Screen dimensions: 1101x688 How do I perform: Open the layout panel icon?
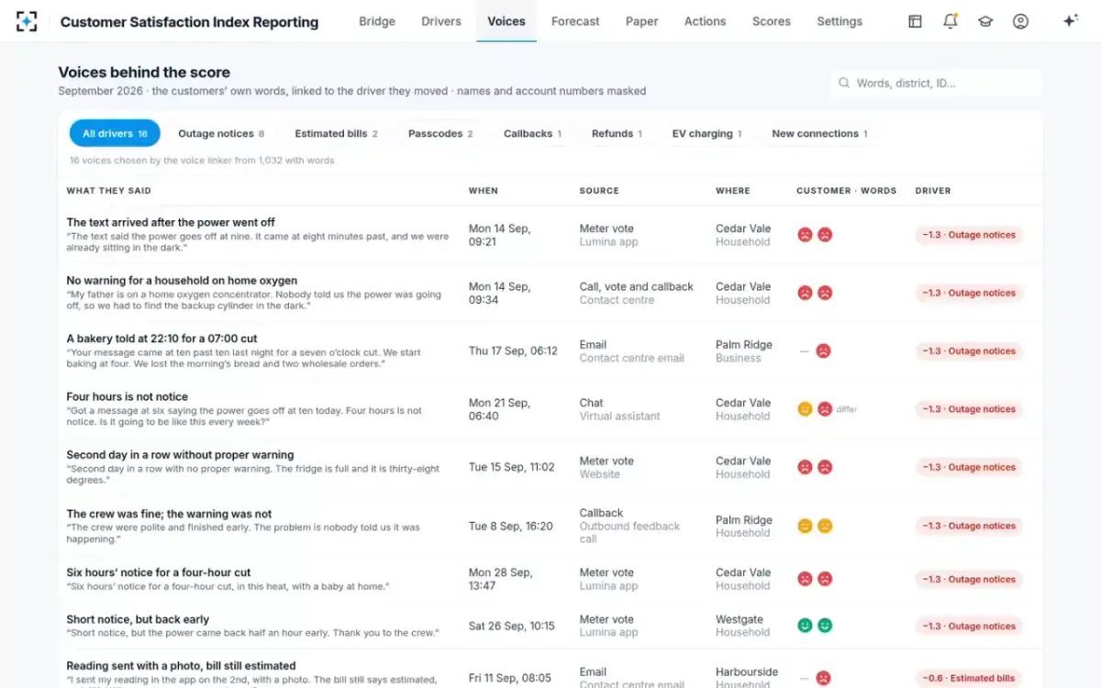[915, 21]
